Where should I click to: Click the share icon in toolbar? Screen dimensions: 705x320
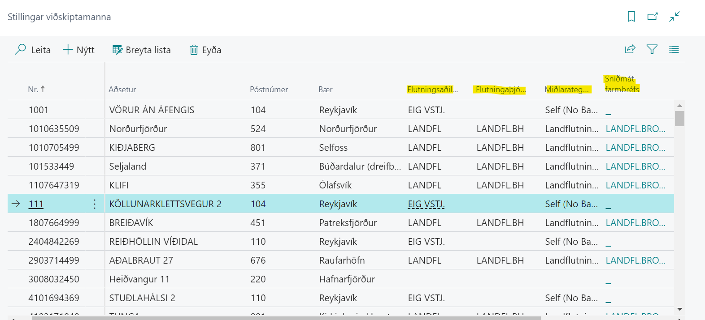(x=630, y=49)
